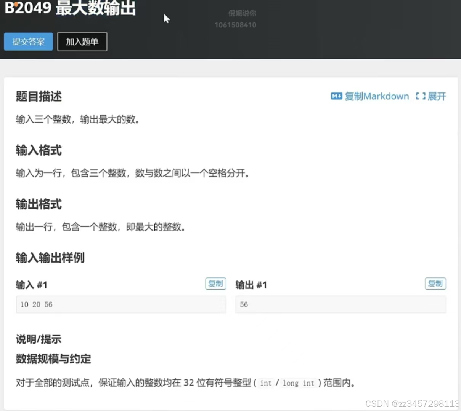Click the 加入题单 button
This screenshot has width=461, height=411.
[82, 42]
